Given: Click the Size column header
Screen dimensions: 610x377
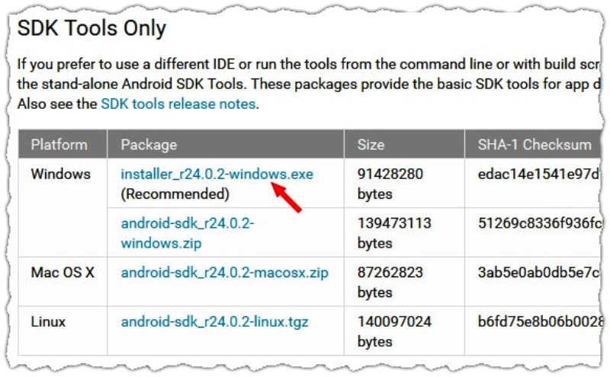Looking at the screenshot, I should coord(371,145).
